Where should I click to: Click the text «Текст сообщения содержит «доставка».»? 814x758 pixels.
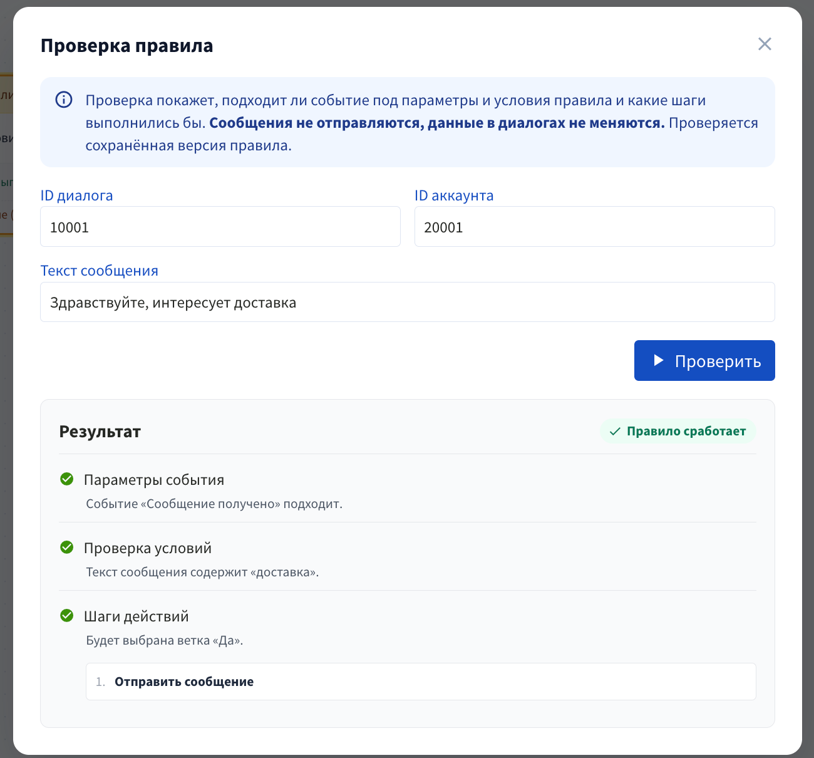tap(202, 572)
